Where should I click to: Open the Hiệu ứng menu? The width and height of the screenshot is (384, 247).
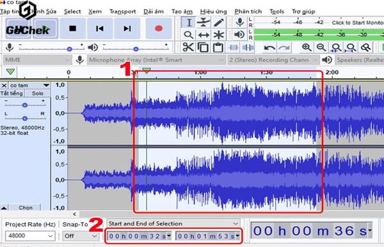click(x=213, y=12)
